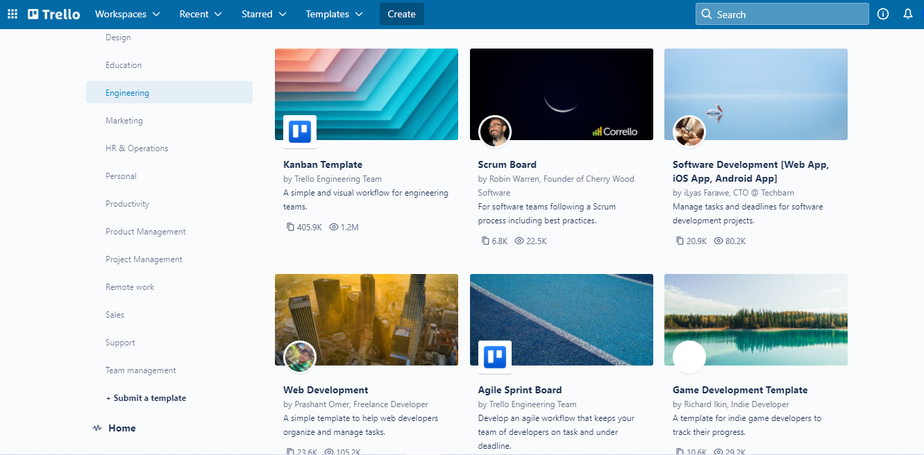
Task: Select the Personal category
Action: coord(121,176)
